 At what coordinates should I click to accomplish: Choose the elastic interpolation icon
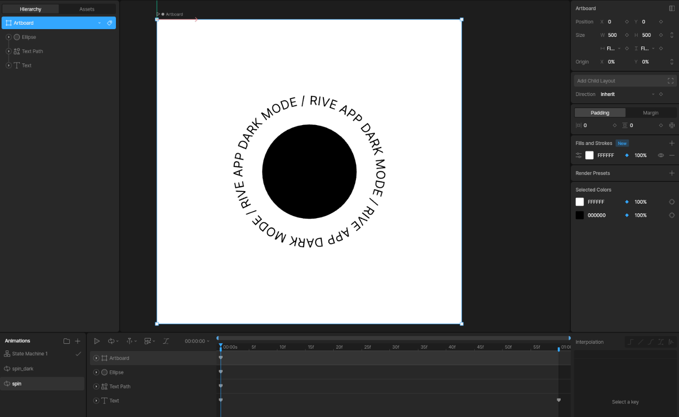point(661,342)
